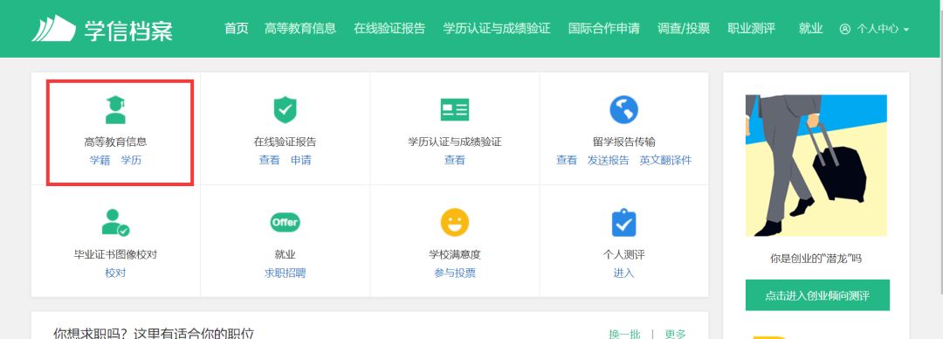Image resolution: width=943 pixels, height=339 pixels.
Task: Click the 你想求职吗？这里有适合你的职位 heading
Action: coord(154,334)
